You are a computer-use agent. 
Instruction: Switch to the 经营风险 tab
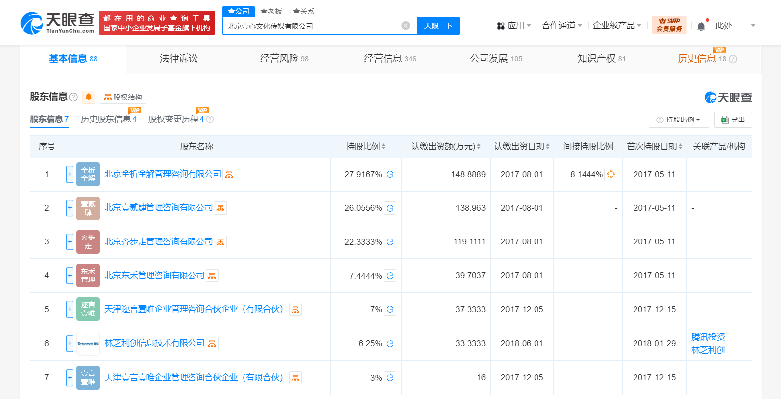coord(284,59)
